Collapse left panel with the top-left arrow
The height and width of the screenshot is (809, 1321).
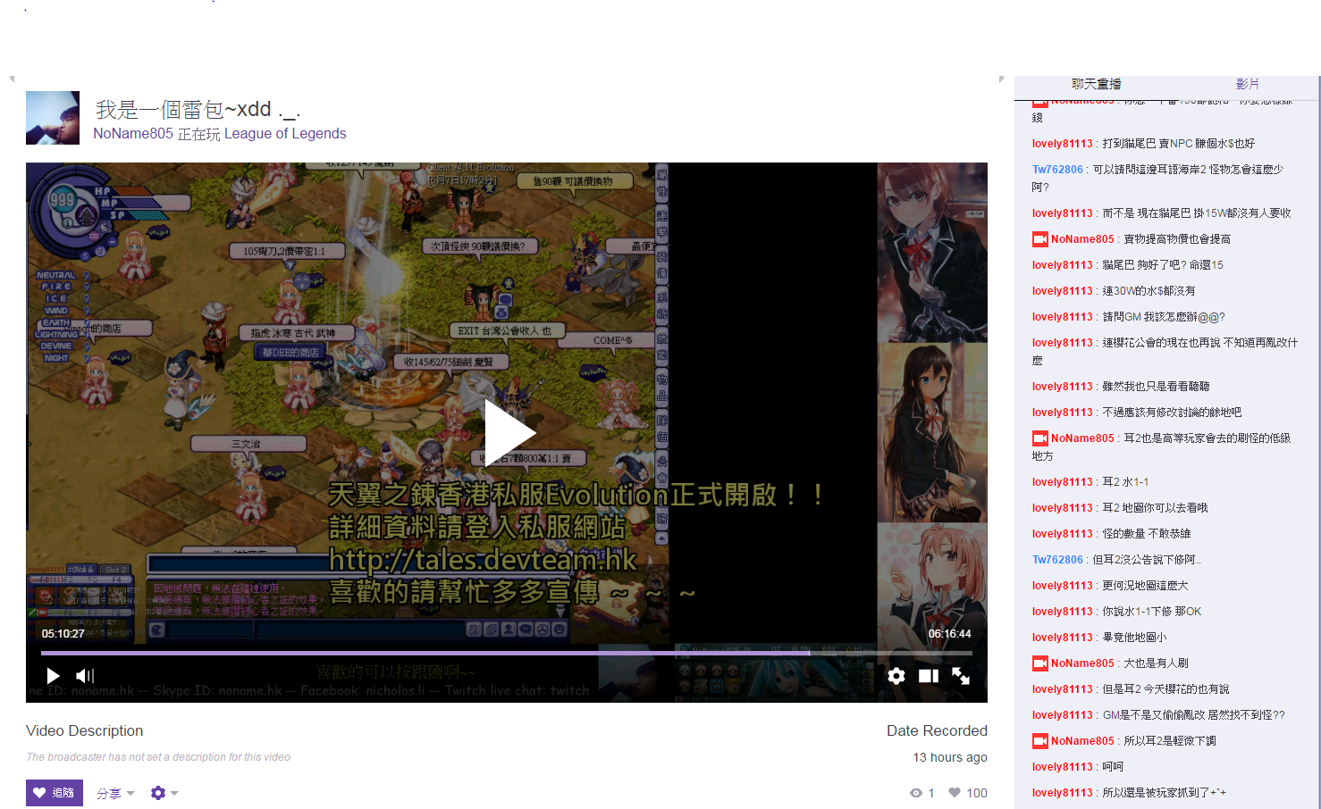point(12,79)
